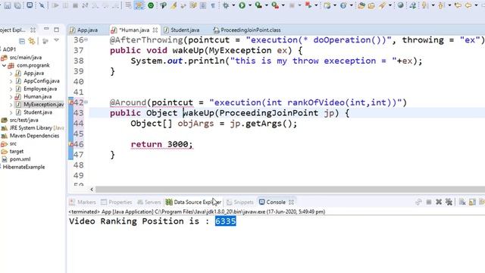Open the Debug dropdown arrow beside bug icon
This screenshot has height=273, width=485.
(233, 5)
